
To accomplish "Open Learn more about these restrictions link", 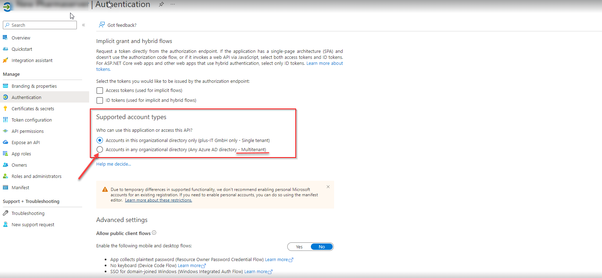I will [158, 200].
